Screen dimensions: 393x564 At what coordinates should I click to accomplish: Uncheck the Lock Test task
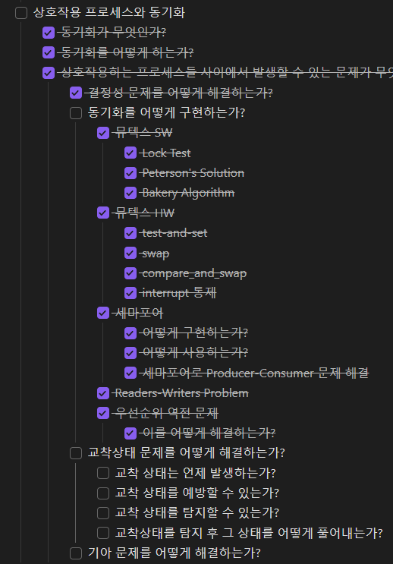coord(130,153)
